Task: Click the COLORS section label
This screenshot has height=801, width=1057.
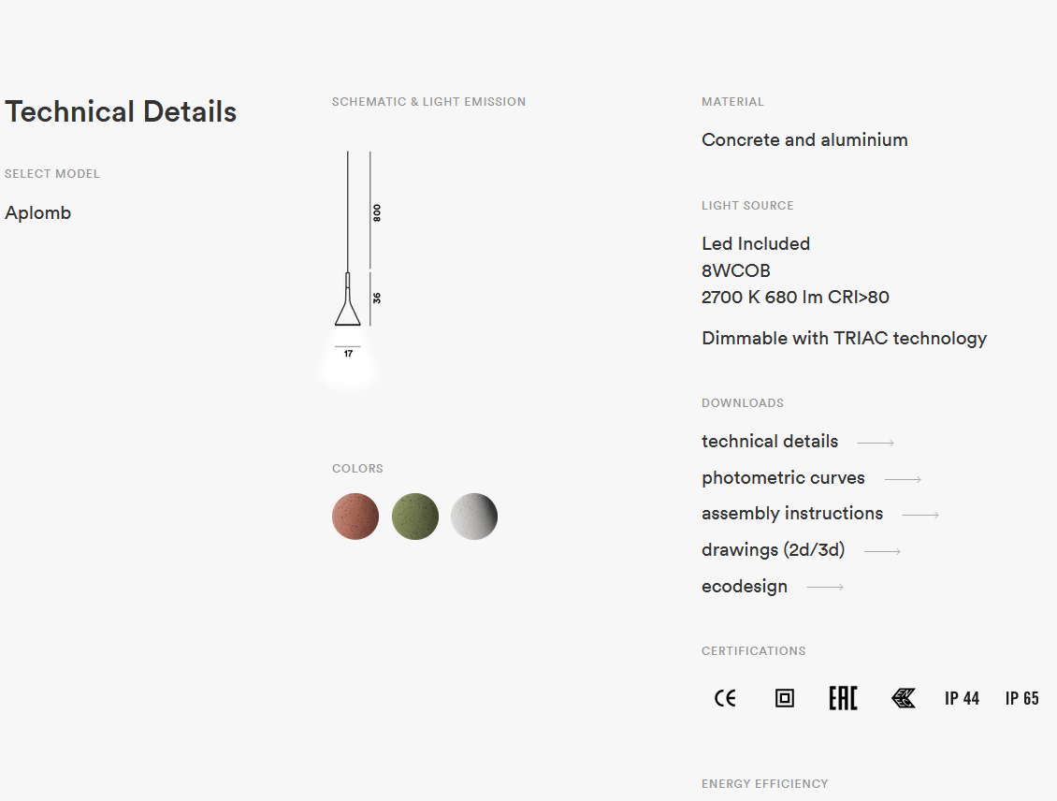Action: point(357,469)
